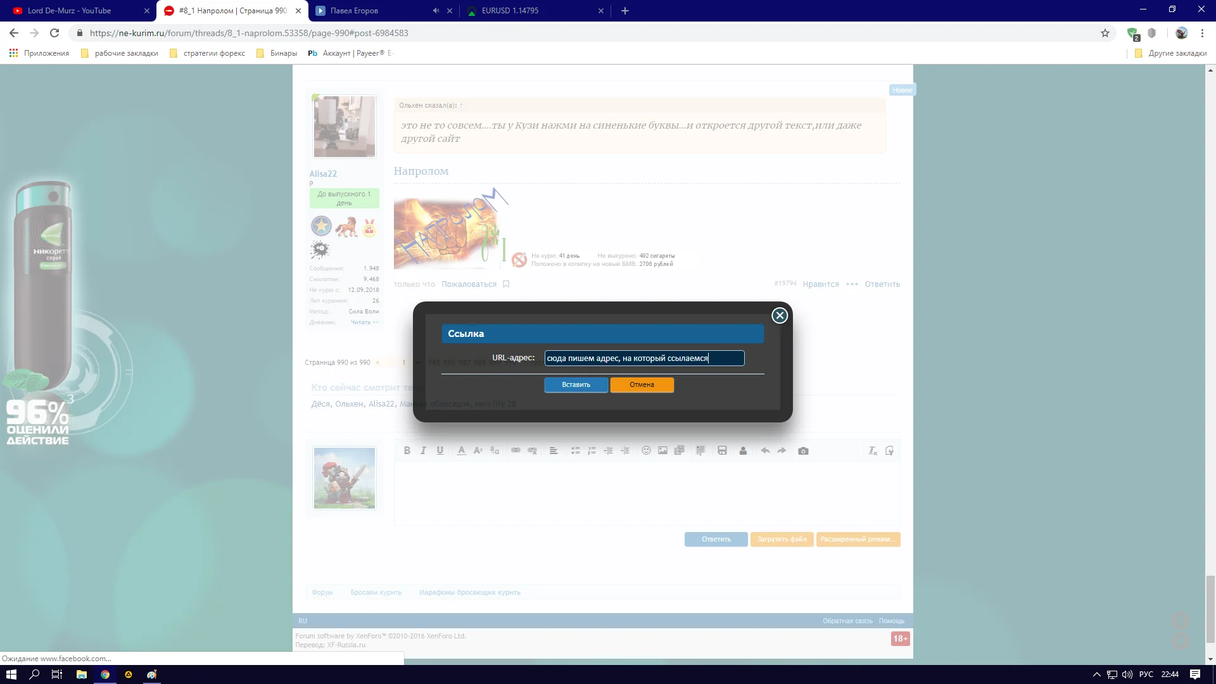Click the Вставить button
1216x684 pixels.
(576, 384)
